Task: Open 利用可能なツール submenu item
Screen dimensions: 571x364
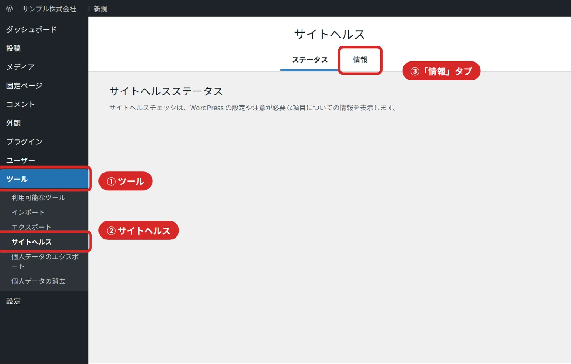Action: pos(38,198)
